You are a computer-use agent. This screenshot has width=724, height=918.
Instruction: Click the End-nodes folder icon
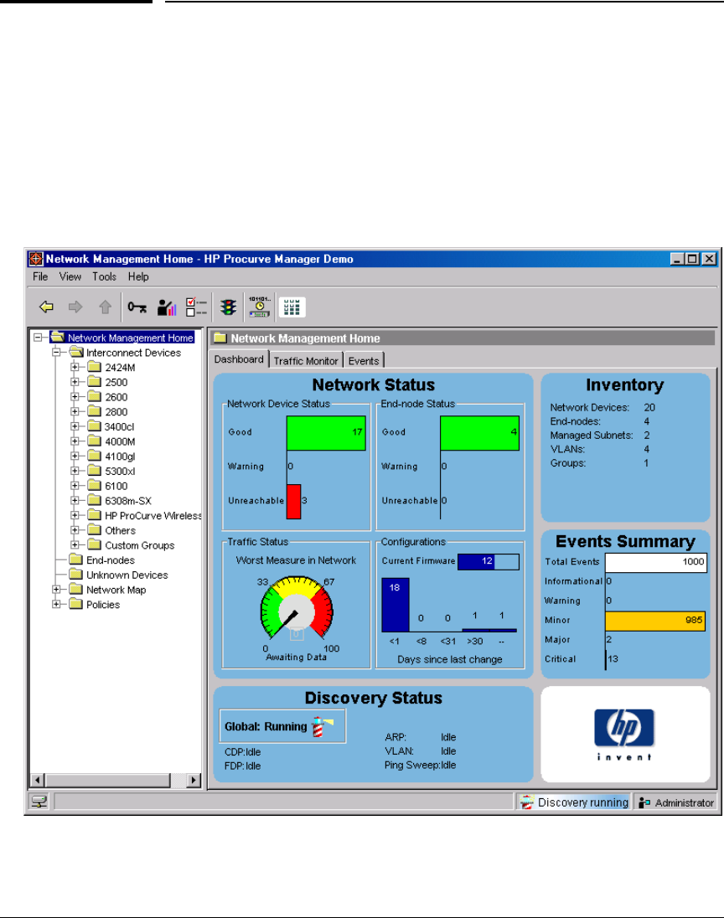pyautogui.click(x=75, y=560)
